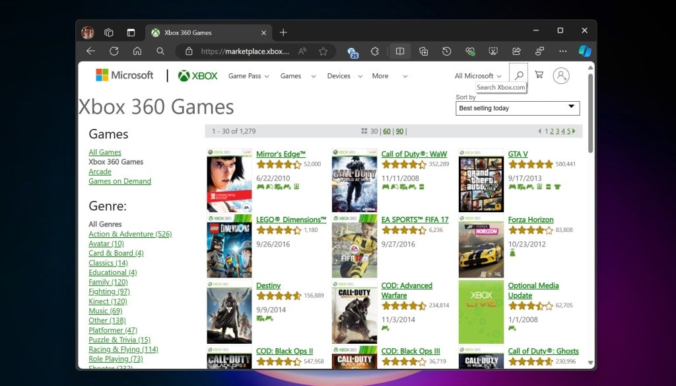The image size is (676, 386).
Task: Open the workspaces icon next to profile
Action: click(109, 32)
